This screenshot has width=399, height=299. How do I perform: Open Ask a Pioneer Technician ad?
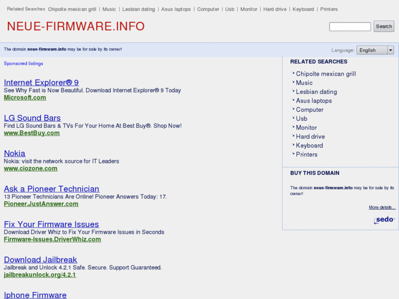click(x=52, y=189)
